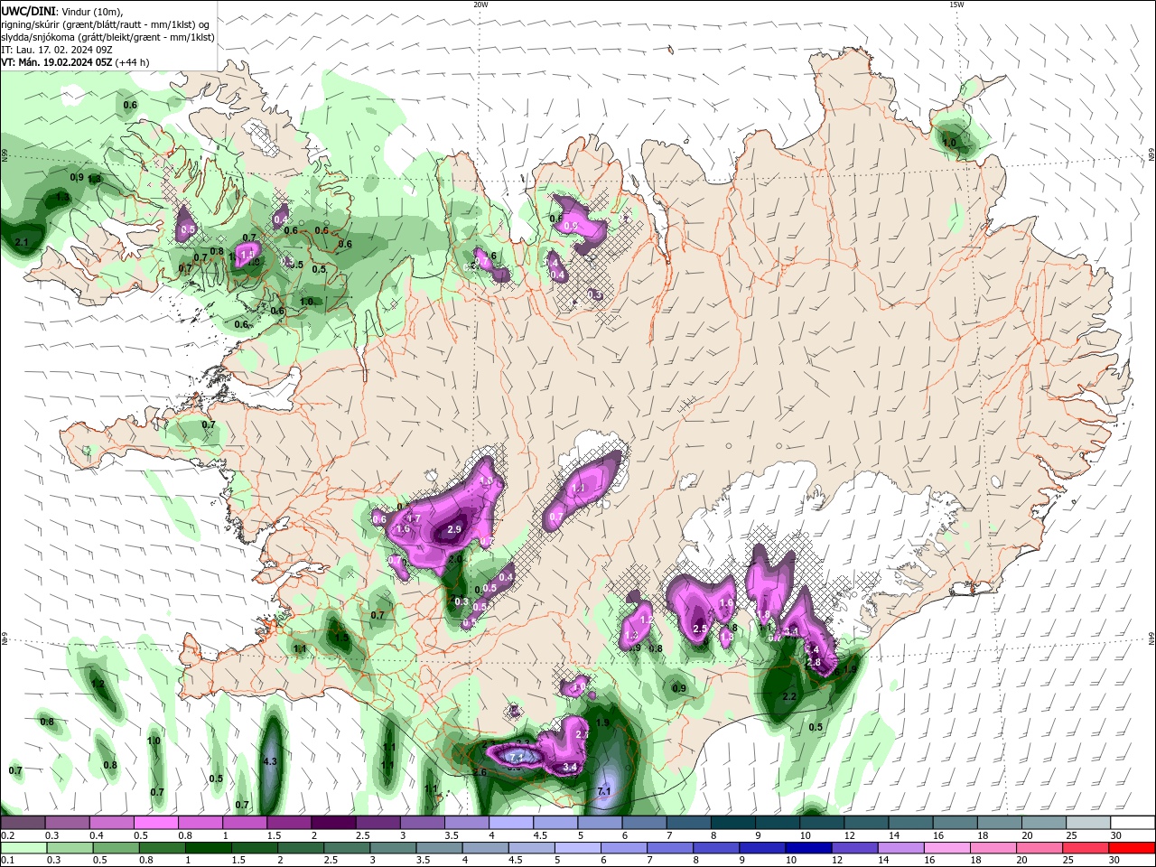The height and width of the screenshot is (867, 1156).
Task: Click the '(+44 h)' forecast offset
Action: 132,62
